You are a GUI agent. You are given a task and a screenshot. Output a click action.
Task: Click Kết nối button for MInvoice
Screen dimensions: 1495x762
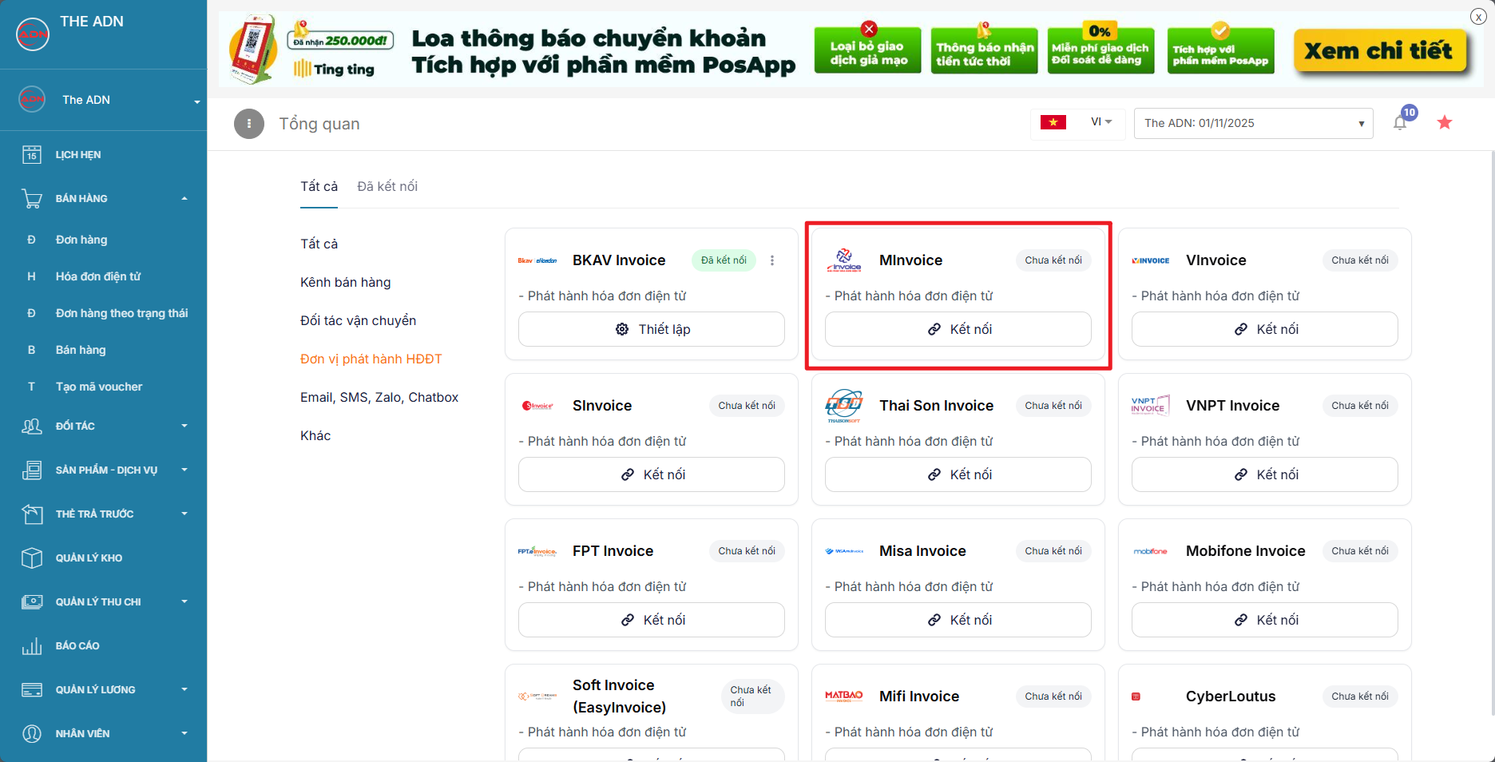click(958, 329)
